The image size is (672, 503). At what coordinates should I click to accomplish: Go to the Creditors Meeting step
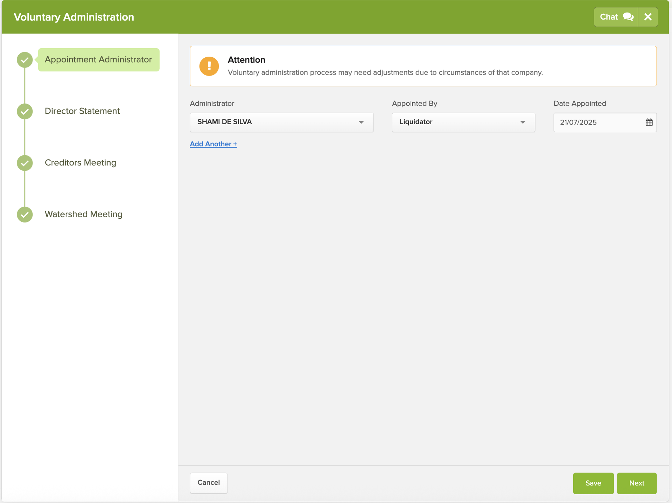coord(80,163)
